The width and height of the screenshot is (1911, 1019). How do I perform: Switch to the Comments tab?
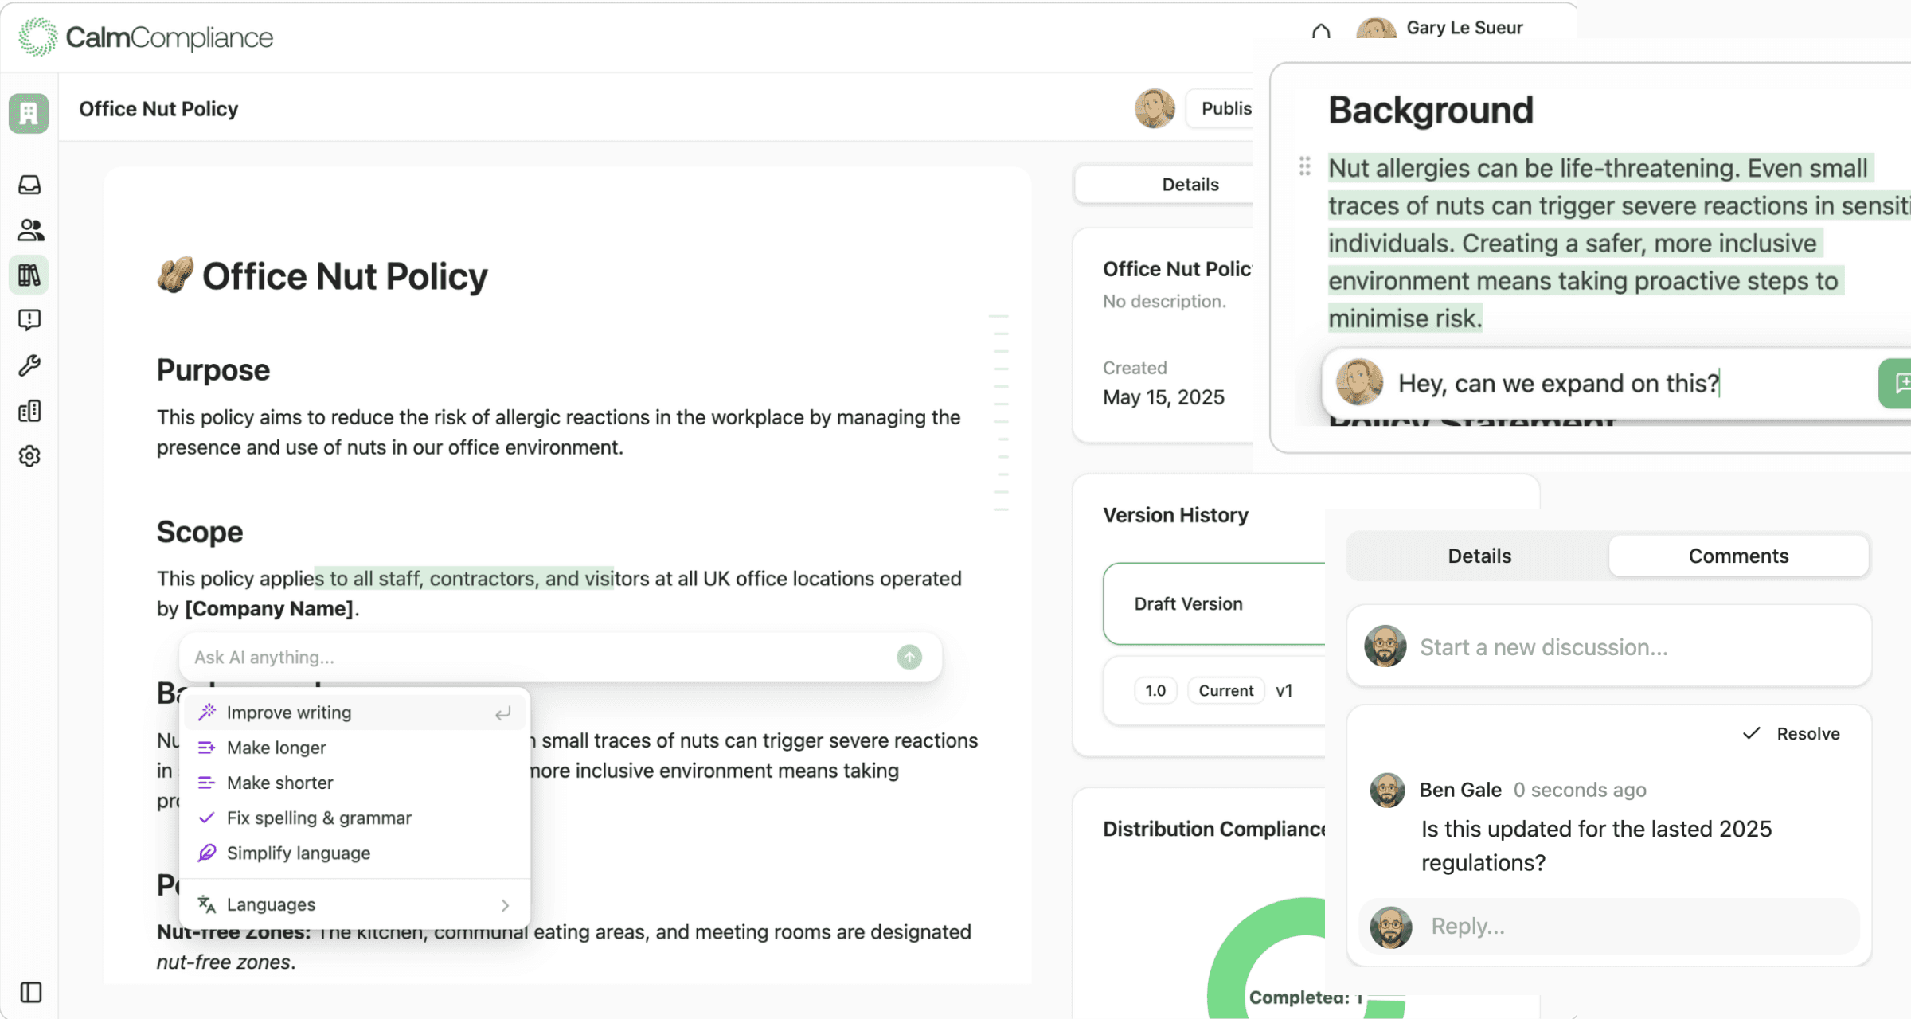[1738, 556]
